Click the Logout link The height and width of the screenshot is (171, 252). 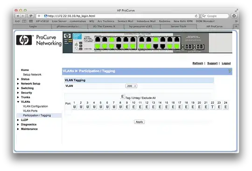[x=226, y=63]
